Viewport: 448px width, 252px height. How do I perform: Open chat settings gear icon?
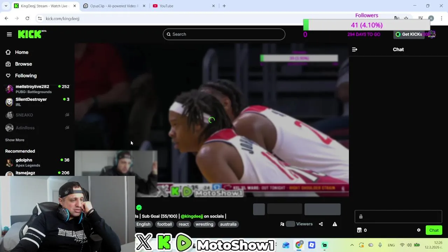click(419, 230)
